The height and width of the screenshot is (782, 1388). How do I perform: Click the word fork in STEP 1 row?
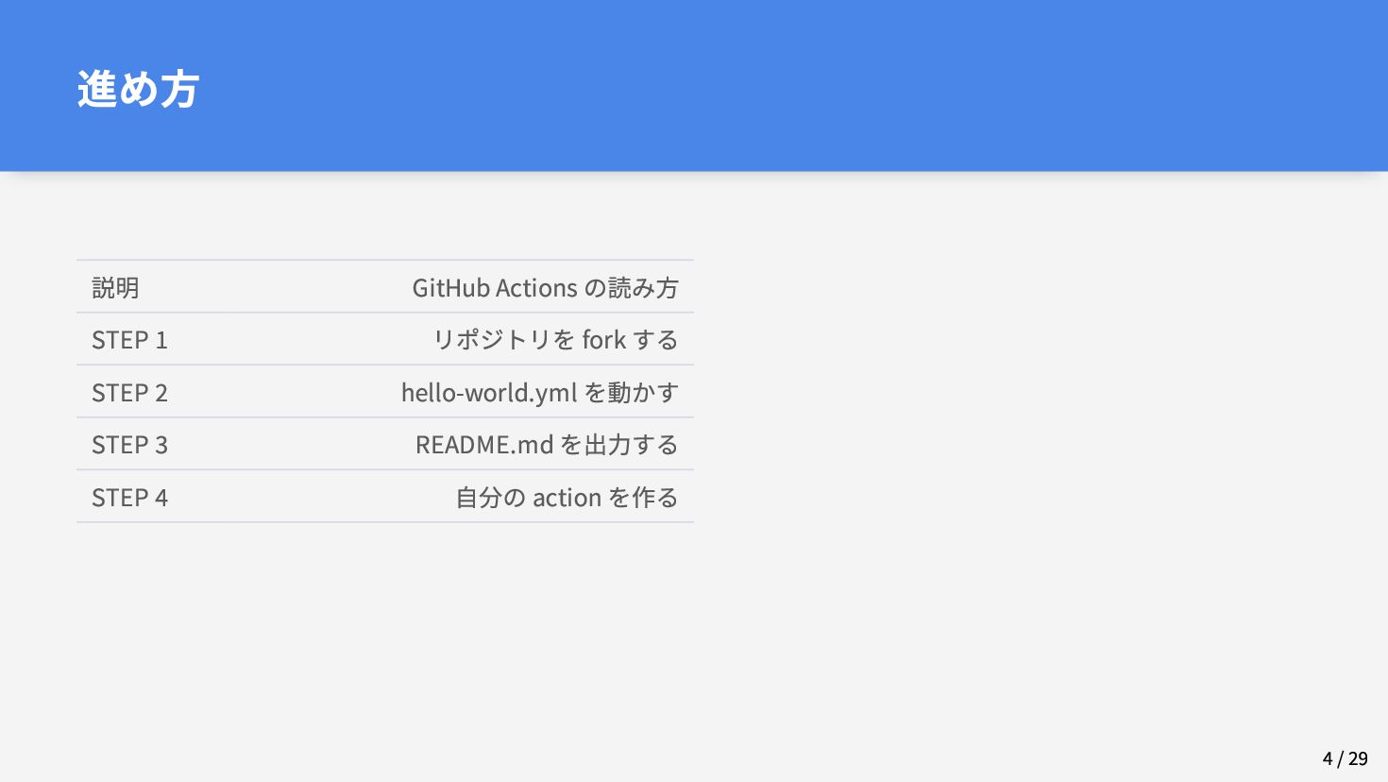click(604, 340)
